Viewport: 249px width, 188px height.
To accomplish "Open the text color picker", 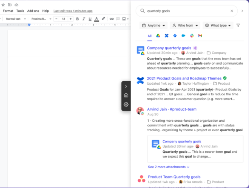I will coord(96,19).
